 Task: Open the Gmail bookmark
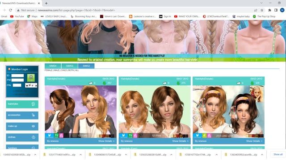coord(4,16)
